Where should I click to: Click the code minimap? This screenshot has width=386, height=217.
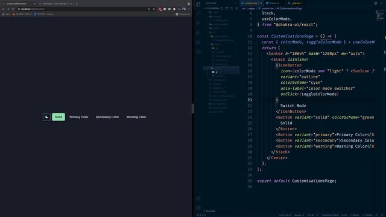pyautogui.click(x=379, y=16)
